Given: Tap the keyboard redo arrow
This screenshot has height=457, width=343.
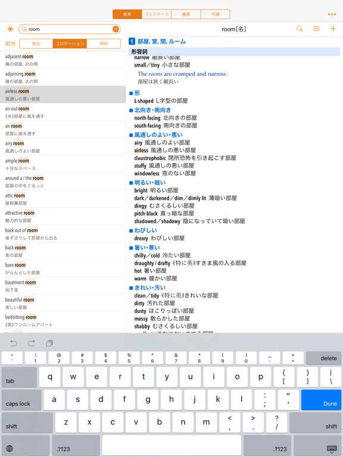Looking at the screenshot, I should point(32,343).
